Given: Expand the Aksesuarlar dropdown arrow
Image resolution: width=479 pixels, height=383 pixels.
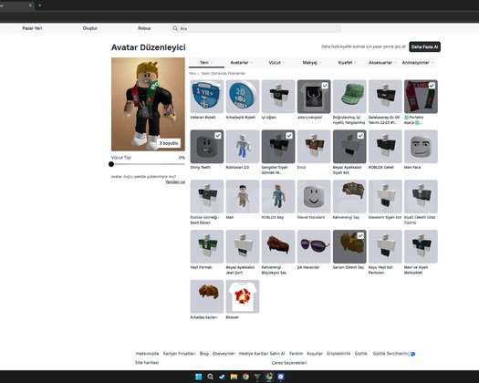Looking at the screenshot, I should (395, 63).
